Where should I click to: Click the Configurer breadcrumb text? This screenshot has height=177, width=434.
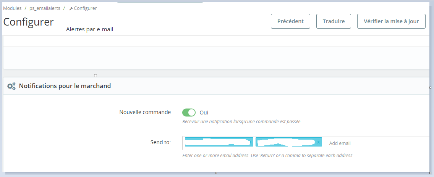(85, 8)
